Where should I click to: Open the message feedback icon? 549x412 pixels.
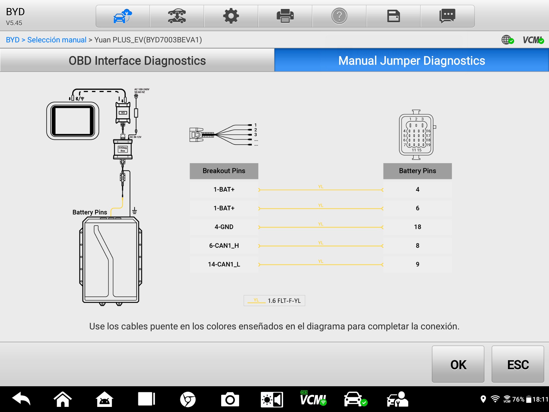pyautogui.click(x=447, y=16)
